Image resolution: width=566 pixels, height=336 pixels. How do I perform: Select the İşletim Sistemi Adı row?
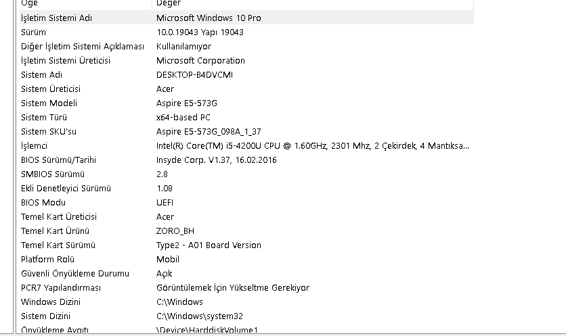pyautogui.click(x=246, y=18)
